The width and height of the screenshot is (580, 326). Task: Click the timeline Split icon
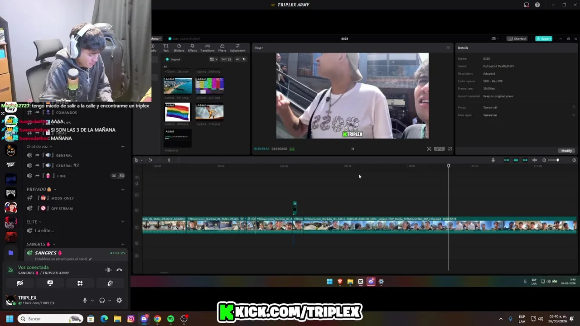click(x=169, y=160)
